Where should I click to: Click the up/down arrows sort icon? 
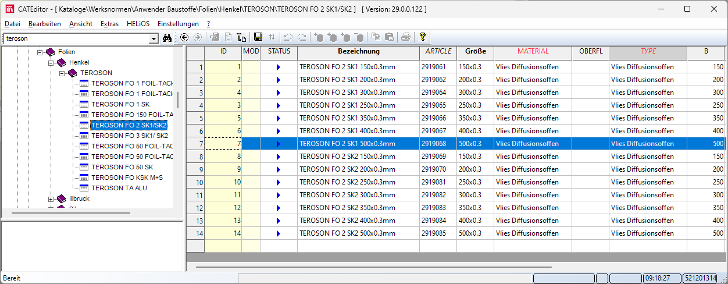click(x=272, y=37)
